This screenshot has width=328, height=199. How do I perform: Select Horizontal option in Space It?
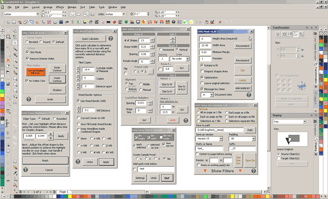[x=161, y=49]
